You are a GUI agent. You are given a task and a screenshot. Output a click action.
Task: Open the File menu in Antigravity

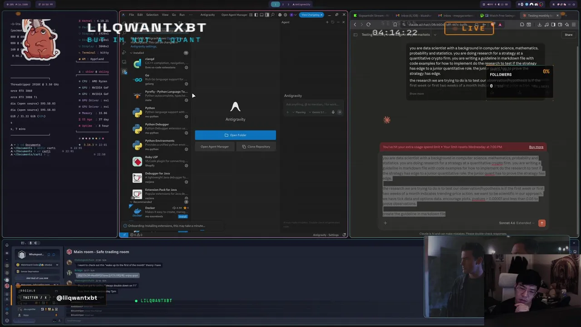click(x=131, y=15)
